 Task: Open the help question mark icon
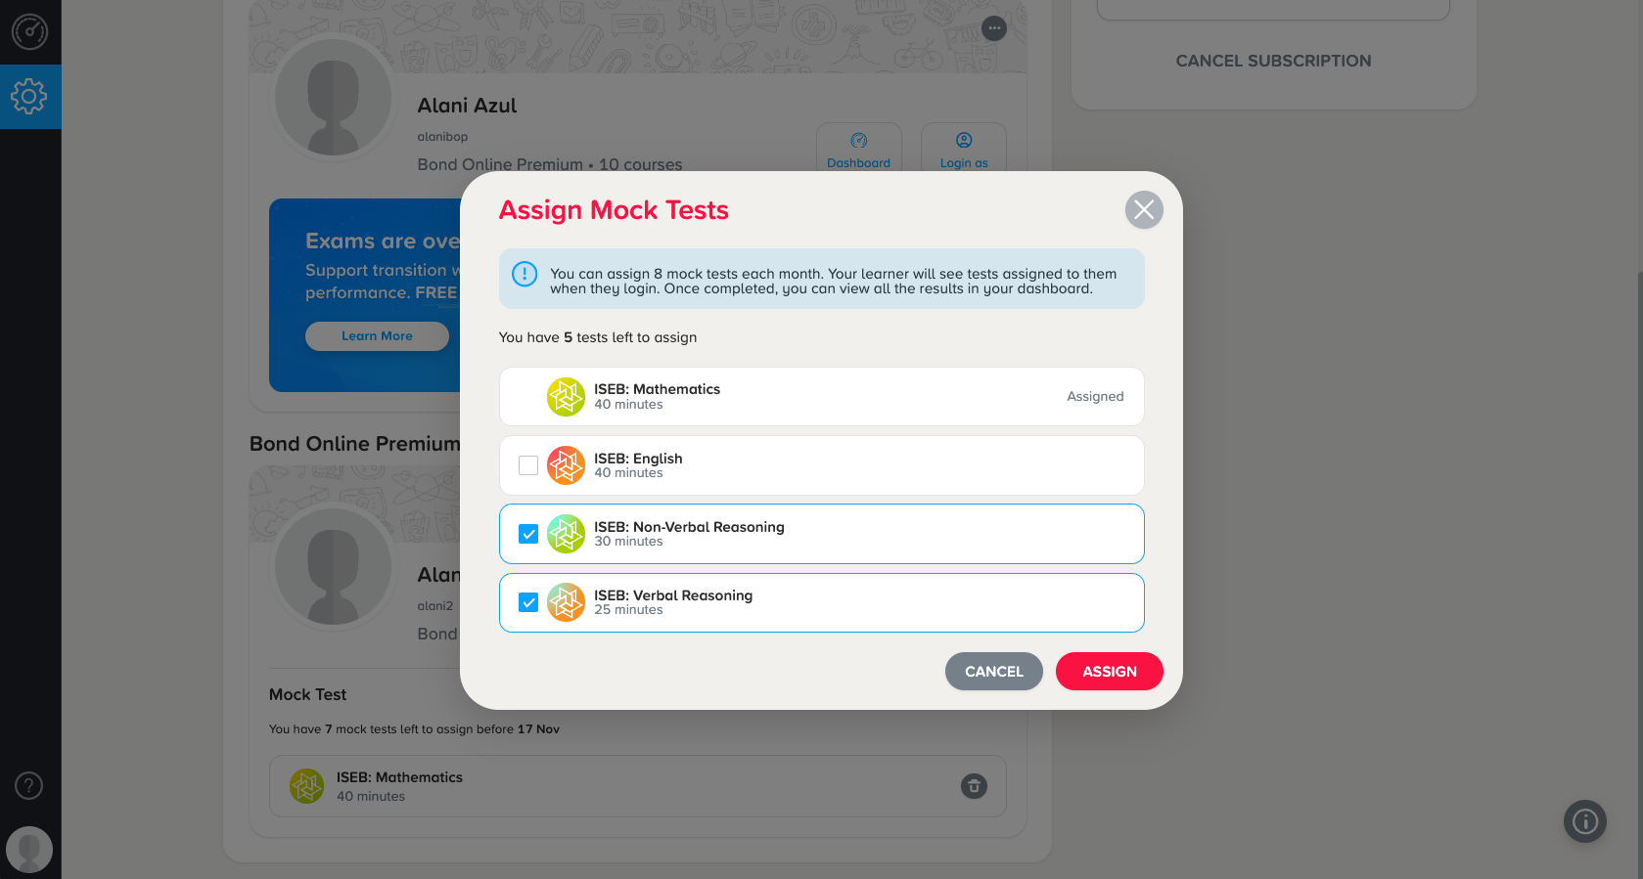tap(29, 785)
